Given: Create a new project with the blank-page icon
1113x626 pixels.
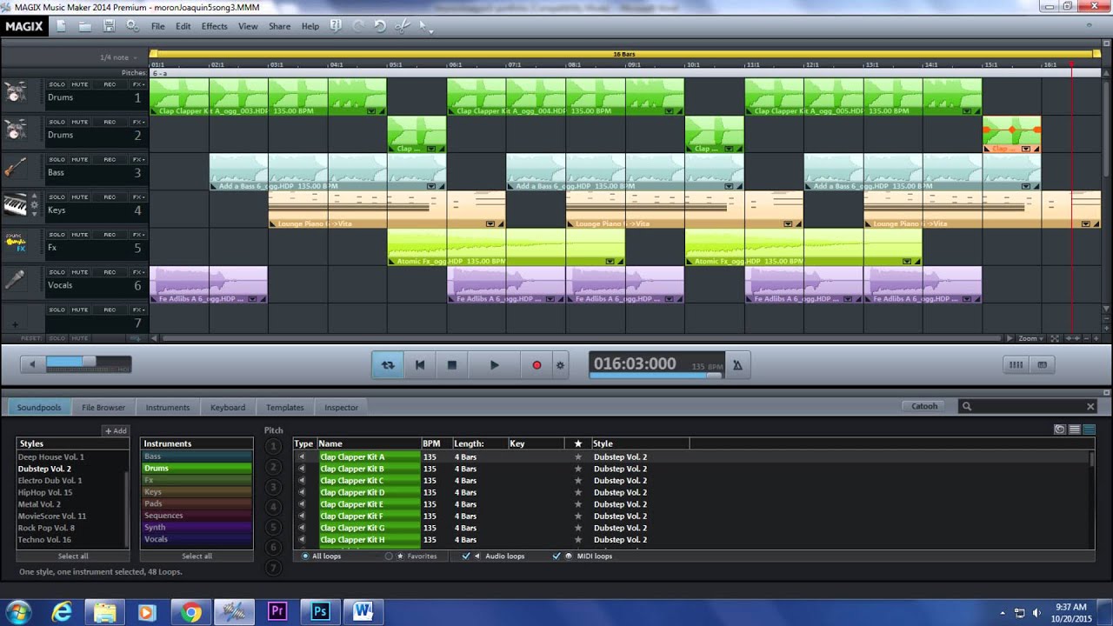Looking at the screenshot, I should [61, 26].
